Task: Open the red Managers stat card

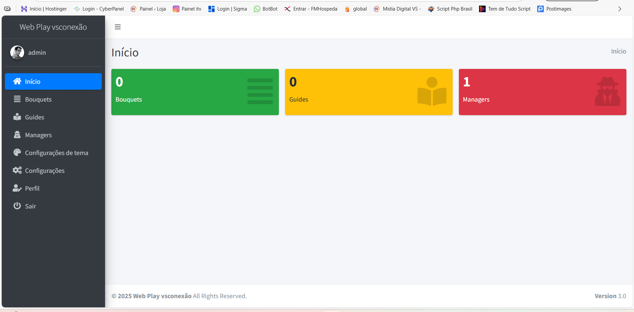Action: click(x=542, y=92)
